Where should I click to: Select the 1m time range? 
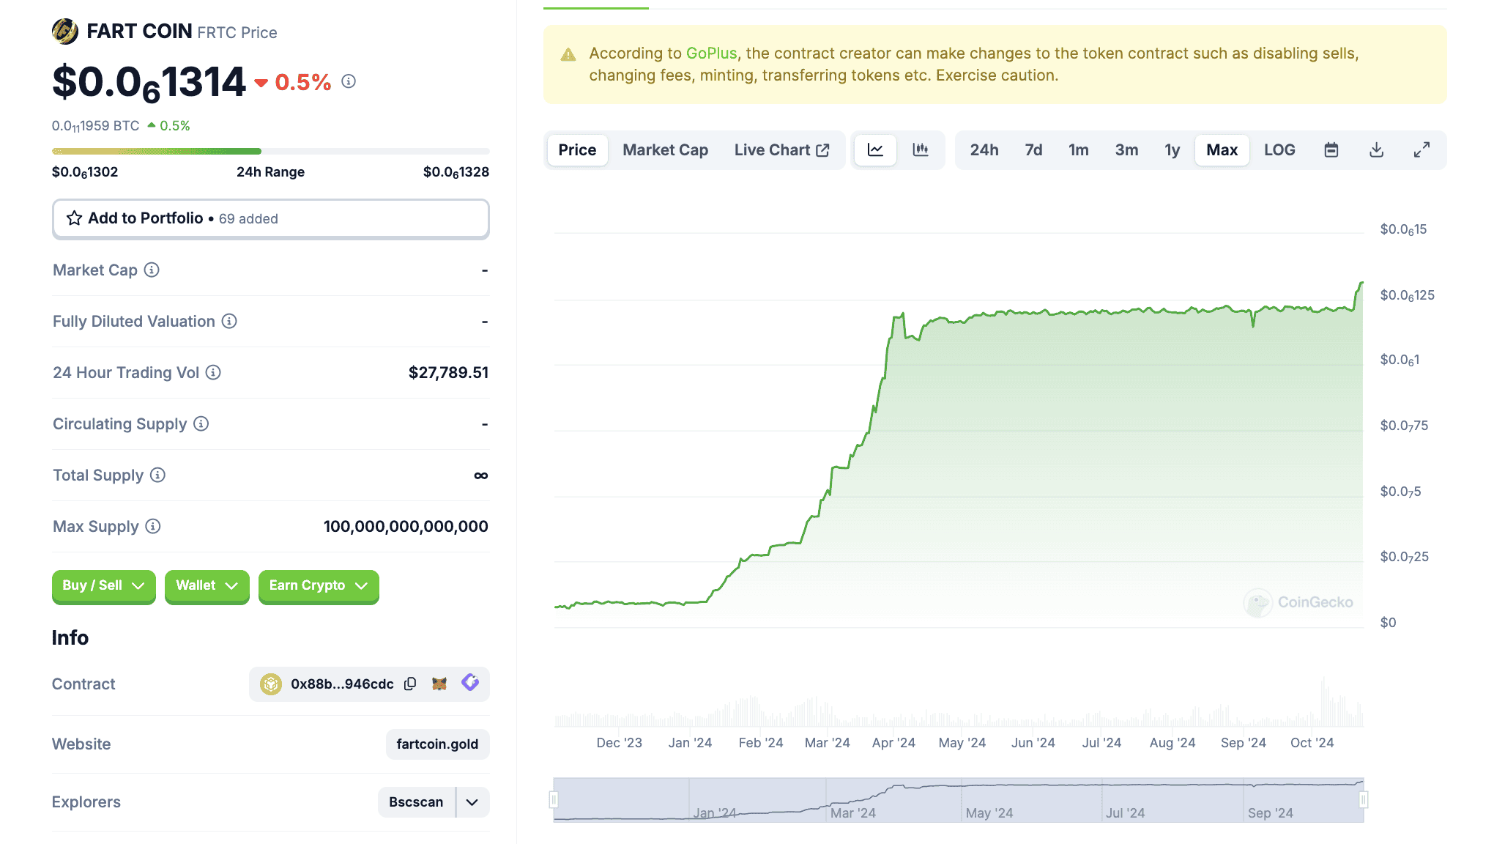[x=1078, y=150]
